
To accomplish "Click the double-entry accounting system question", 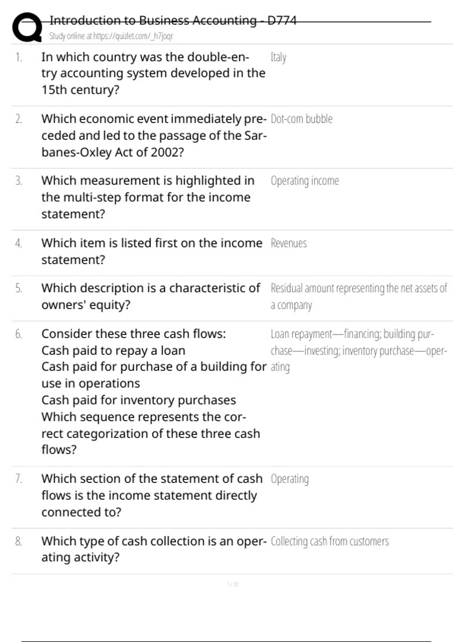I will tap(153, 73).
